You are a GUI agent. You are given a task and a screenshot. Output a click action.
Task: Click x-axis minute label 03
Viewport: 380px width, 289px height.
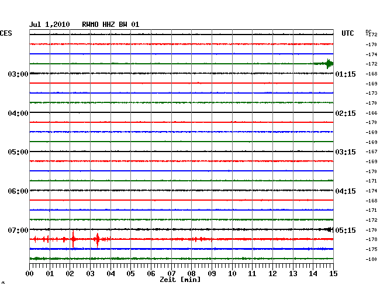click(x=90, y=273)
